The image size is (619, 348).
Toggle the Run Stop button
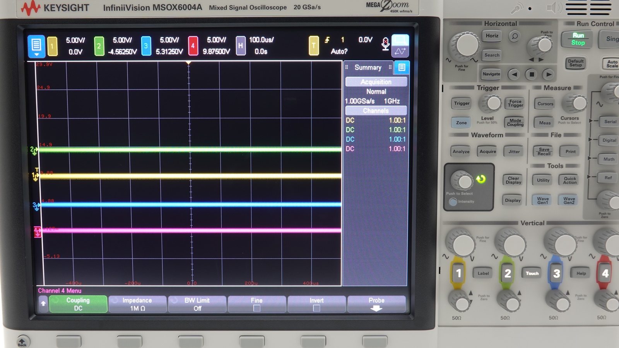pos(578,39)
